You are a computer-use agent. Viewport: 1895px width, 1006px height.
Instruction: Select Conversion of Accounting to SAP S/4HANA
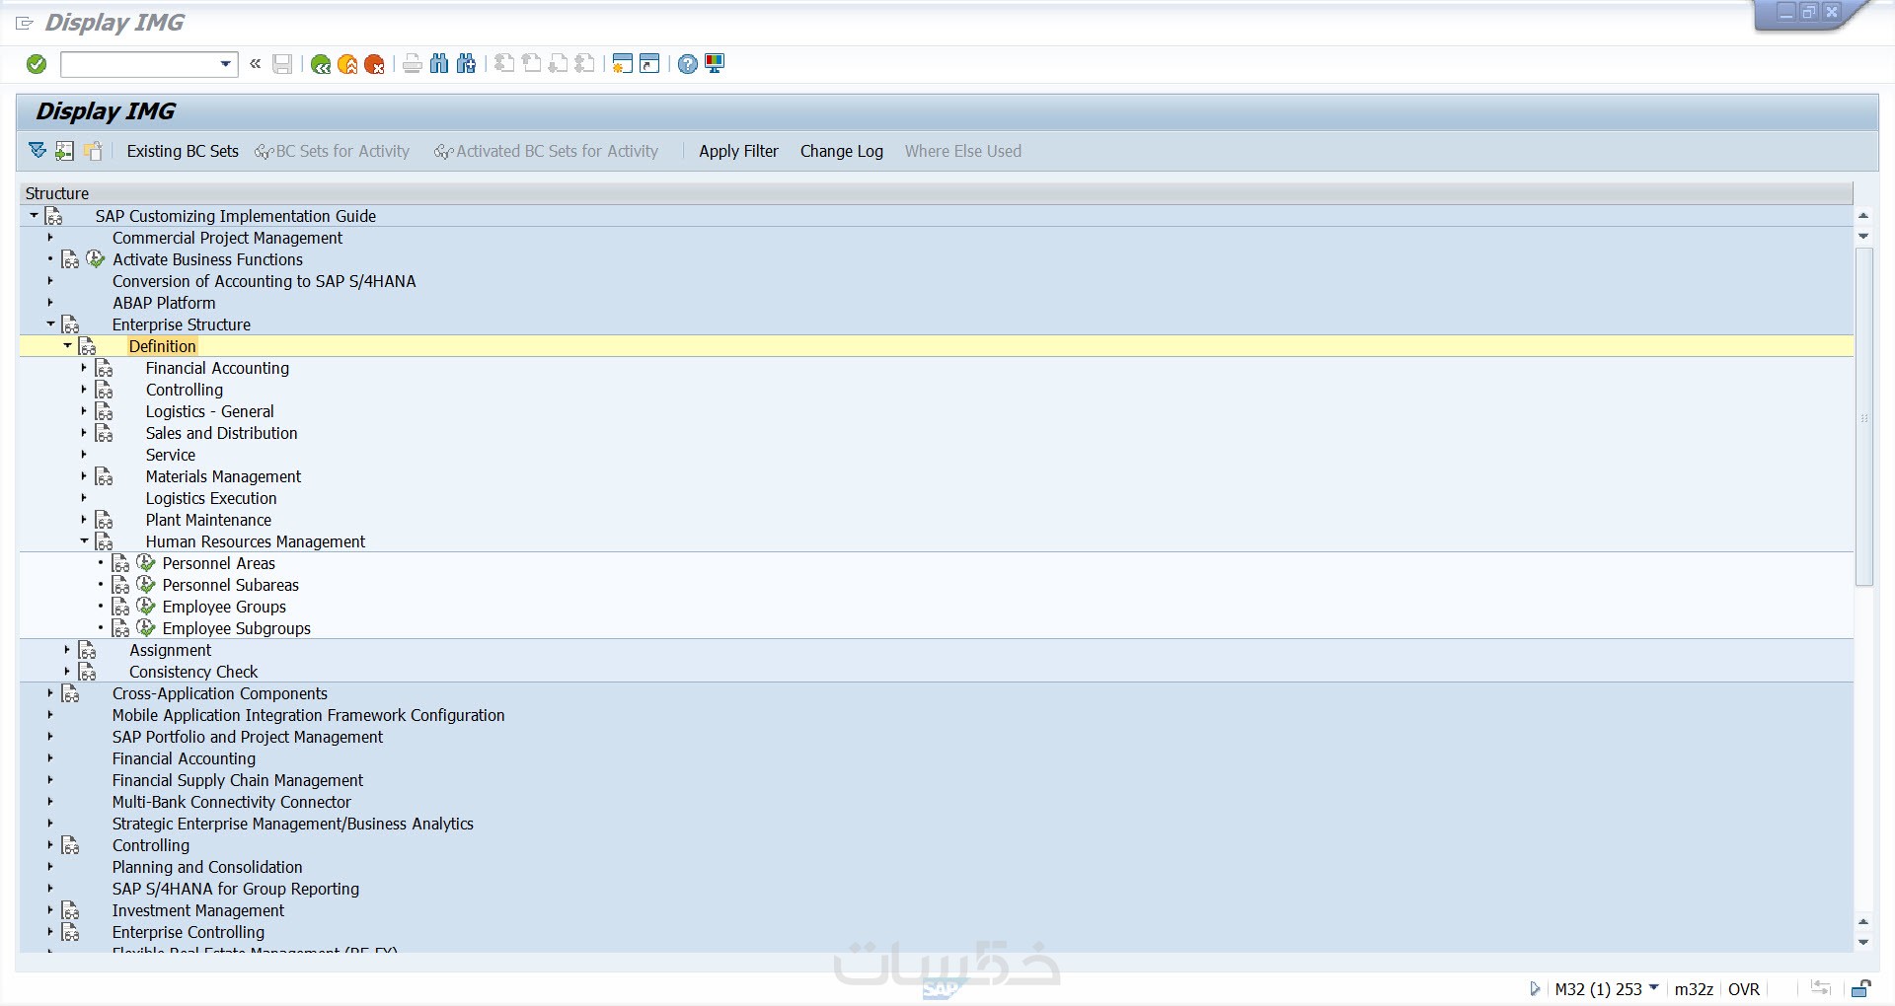coord(265,281)
